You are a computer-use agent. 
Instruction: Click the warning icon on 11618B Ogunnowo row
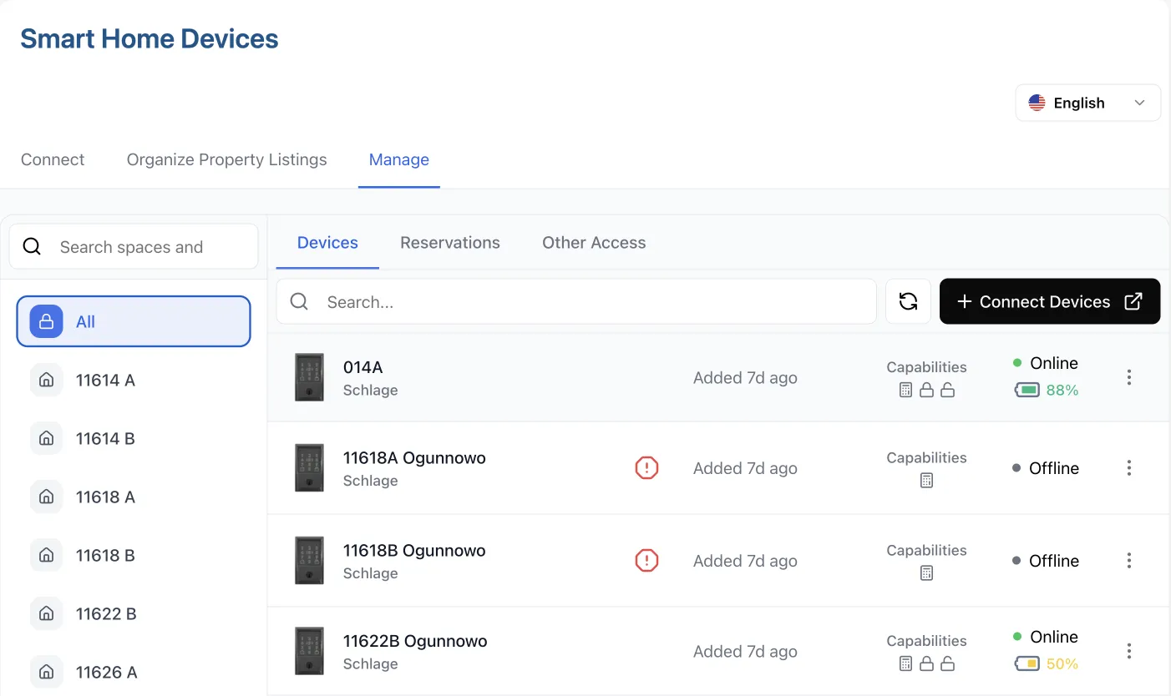[646, 561]
